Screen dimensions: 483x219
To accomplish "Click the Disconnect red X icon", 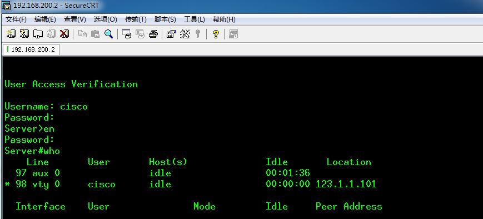I will point(64,34).
